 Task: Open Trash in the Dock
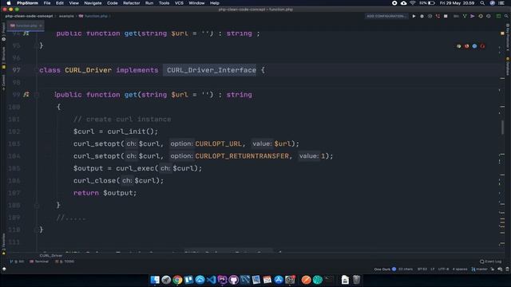click(357, 280)
